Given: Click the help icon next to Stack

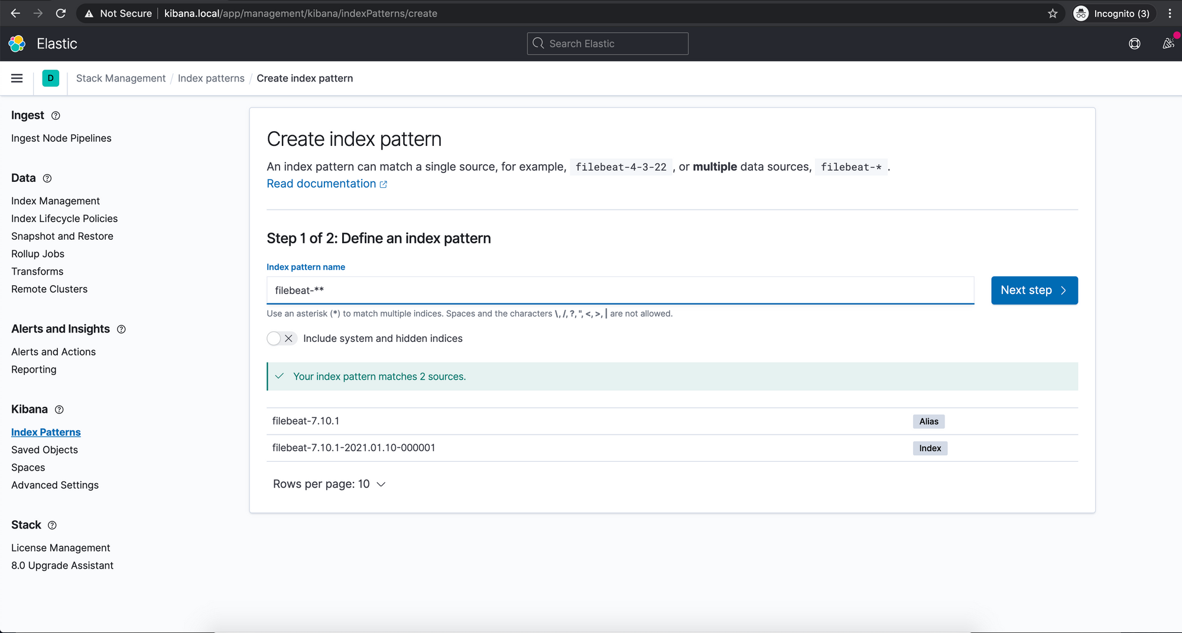Looking at the screenshot, I should click(x=52, y=526).
